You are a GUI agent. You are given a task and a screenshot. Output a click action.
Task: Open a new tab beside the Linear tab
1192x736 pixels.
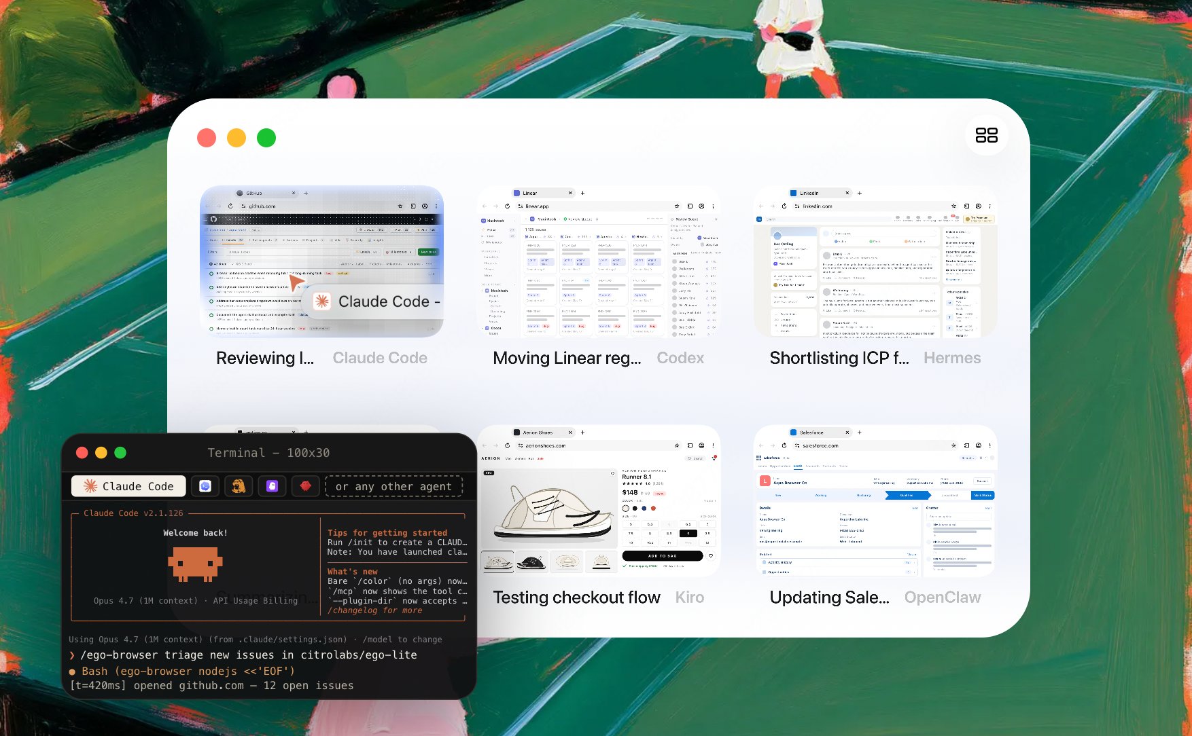click(582, 193)
